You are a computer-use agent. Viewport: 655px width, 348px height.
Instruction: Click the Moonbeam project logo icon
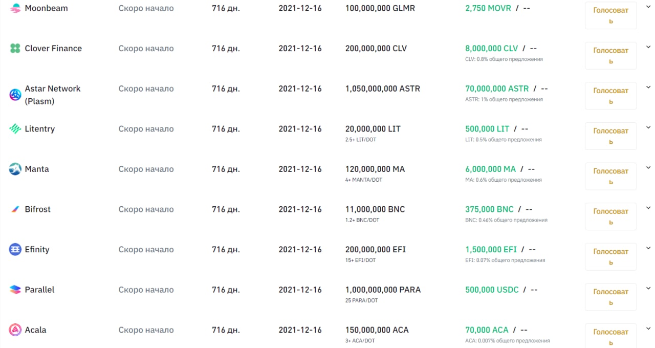[x=15, y=8]
